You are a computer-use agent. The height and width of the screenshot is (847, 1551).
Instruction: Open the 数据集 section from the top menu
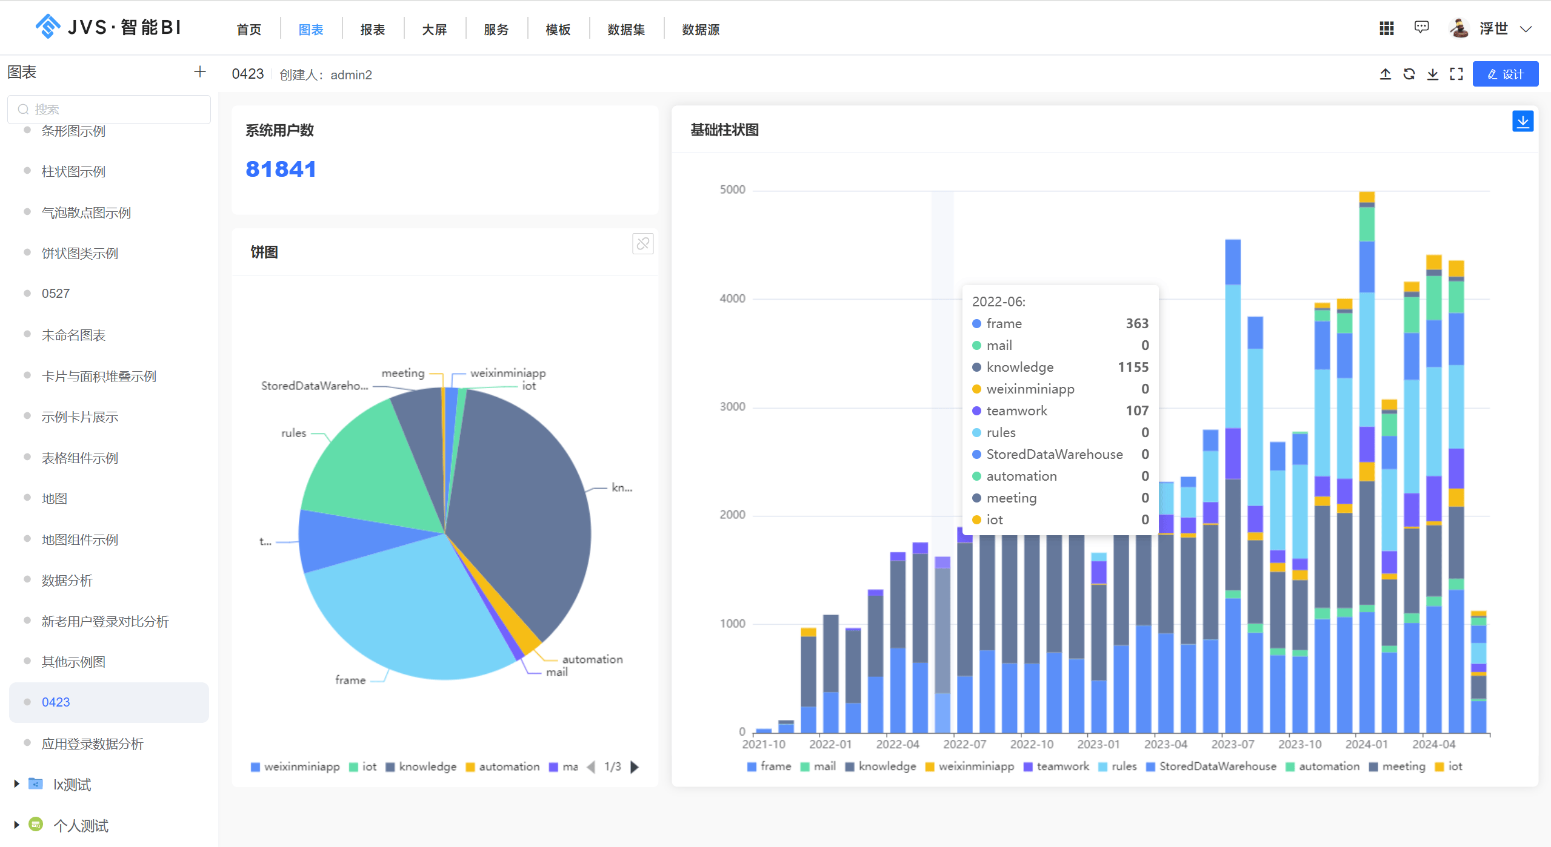pos(626,29)
